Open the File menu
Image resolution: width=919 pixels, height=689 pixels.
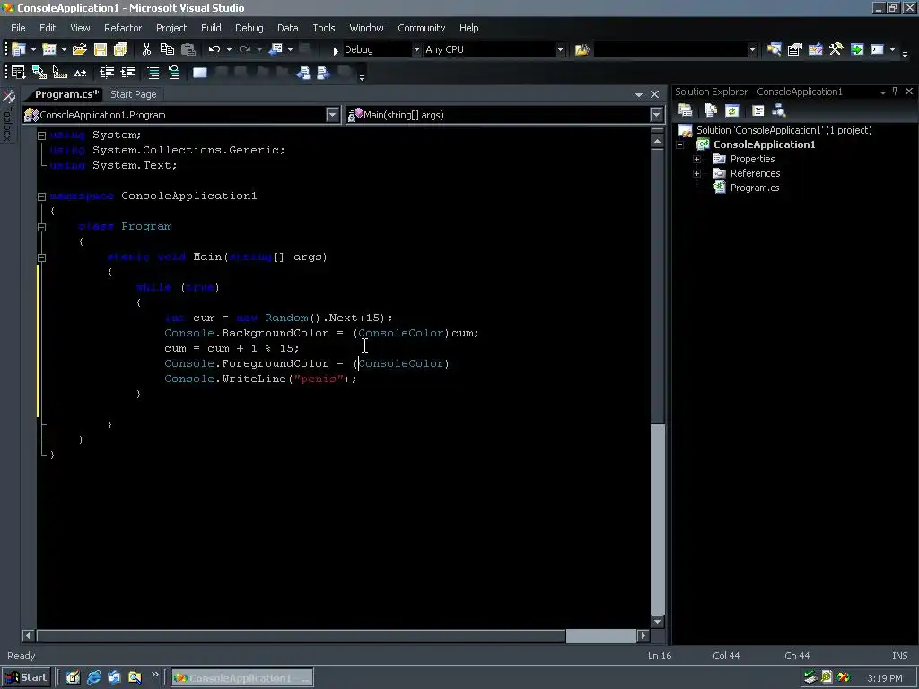(18, 28)
